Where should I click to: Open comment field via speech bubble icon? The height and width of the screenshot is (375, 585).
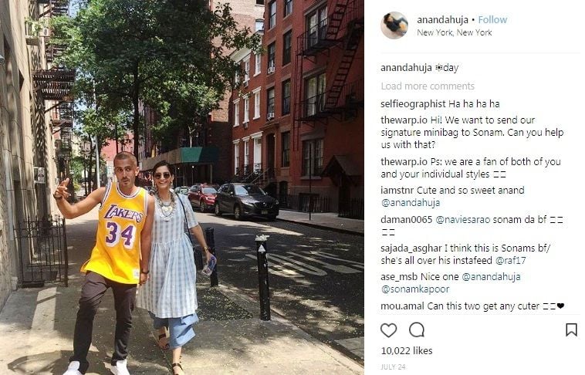(417, 329)
